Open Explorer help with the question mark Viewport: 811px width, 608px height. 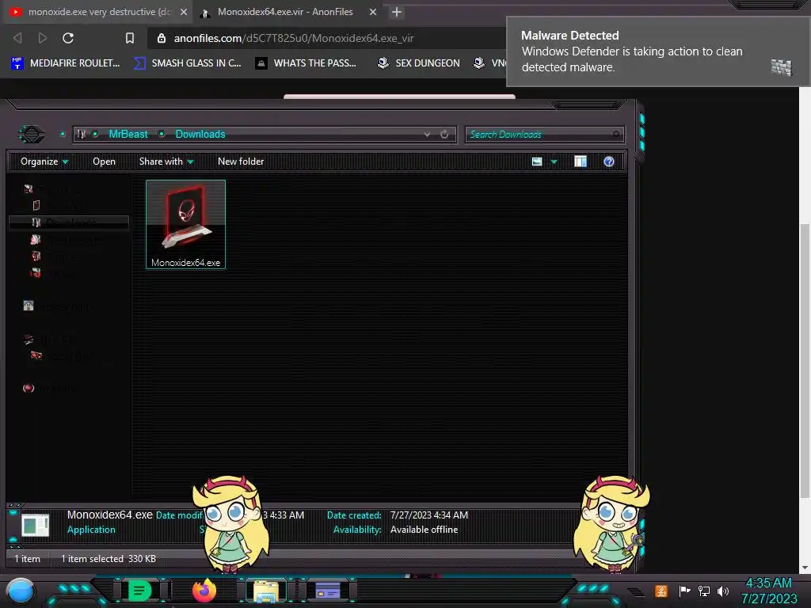tap(609, 161)
